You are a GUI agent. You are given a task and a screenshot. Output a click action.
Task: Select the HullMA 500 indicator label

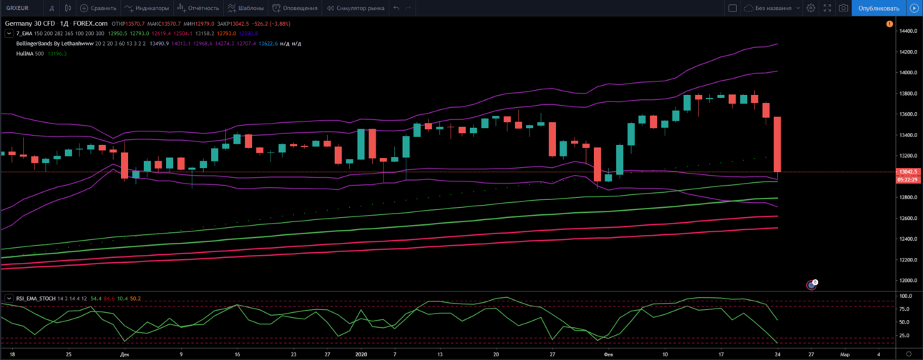pyautogui.click(x=29, y=53)
